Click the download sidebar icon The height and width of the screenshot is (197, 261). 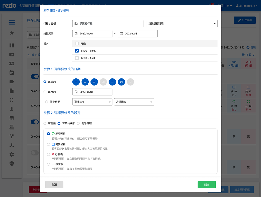pyautogui.click(x=12, y=109)
